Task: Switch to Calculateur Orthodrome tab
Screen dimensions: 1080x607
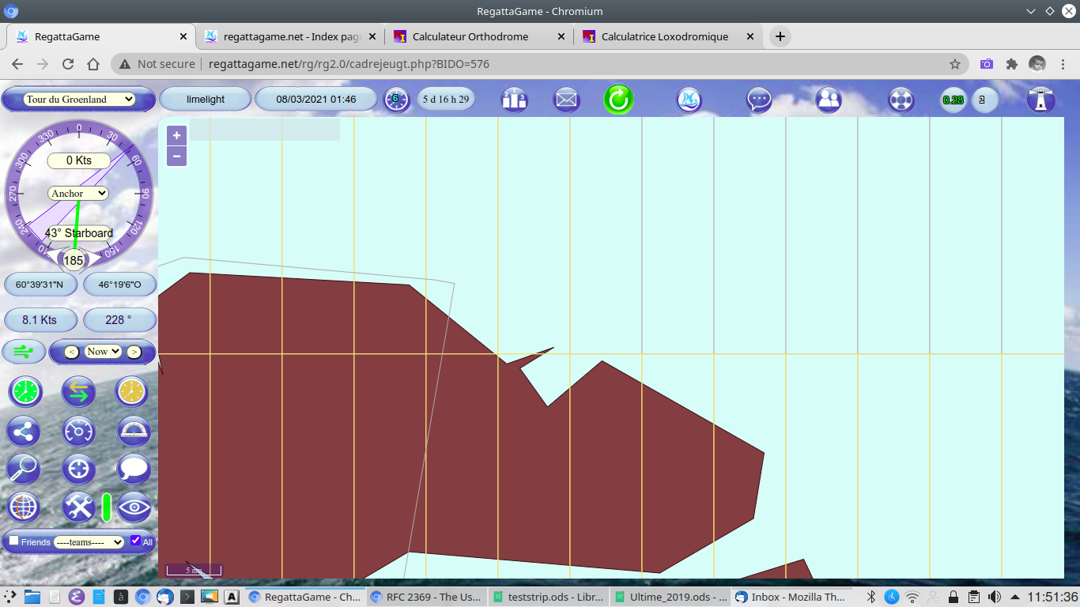Action: pos(478,36)
